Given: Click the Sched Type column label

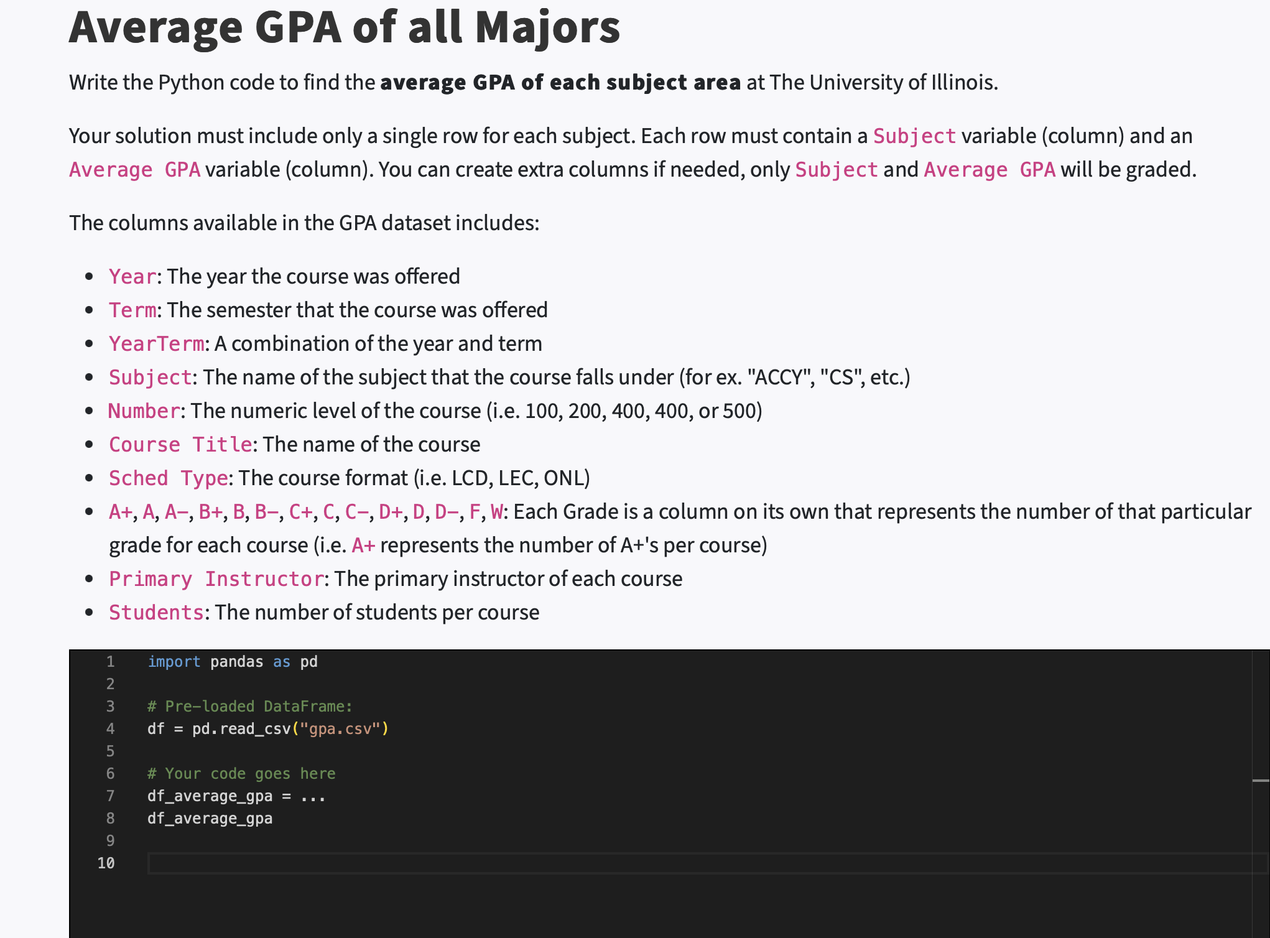Looking at the screenshot, I should pyautogui.click(x=169, y=478).
